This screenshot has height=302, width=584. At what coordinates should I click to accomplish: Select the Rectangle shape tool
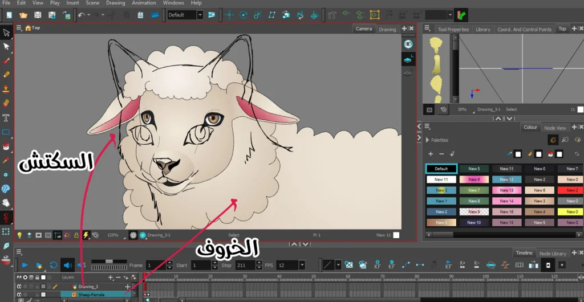point(6,132)
